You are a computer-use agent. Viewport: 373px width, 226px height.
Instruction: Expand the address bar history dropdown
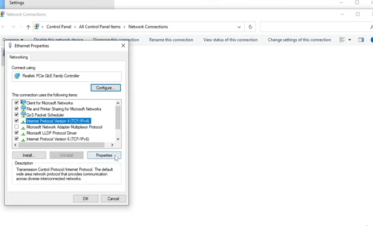239,27
